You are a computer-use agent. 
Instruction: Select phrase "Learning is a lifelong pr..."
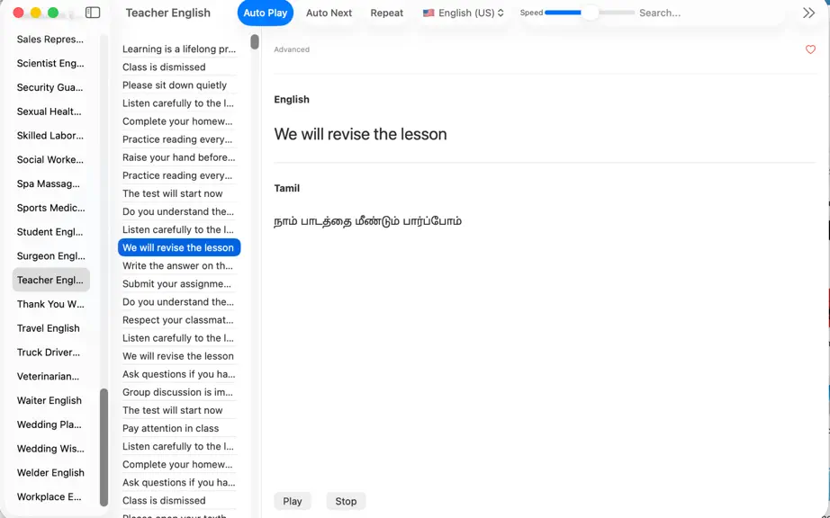coord(179,49)
